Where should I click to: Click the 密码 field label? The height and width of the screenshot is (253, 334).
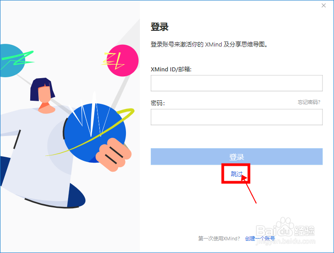click(x=158, y=103)
